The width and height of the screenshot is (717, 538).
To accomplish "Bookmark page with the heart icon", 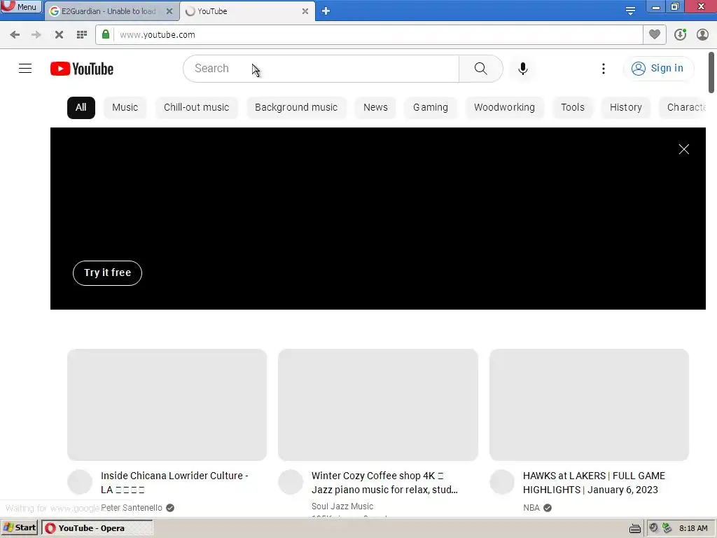I will [x=655, y=34].
